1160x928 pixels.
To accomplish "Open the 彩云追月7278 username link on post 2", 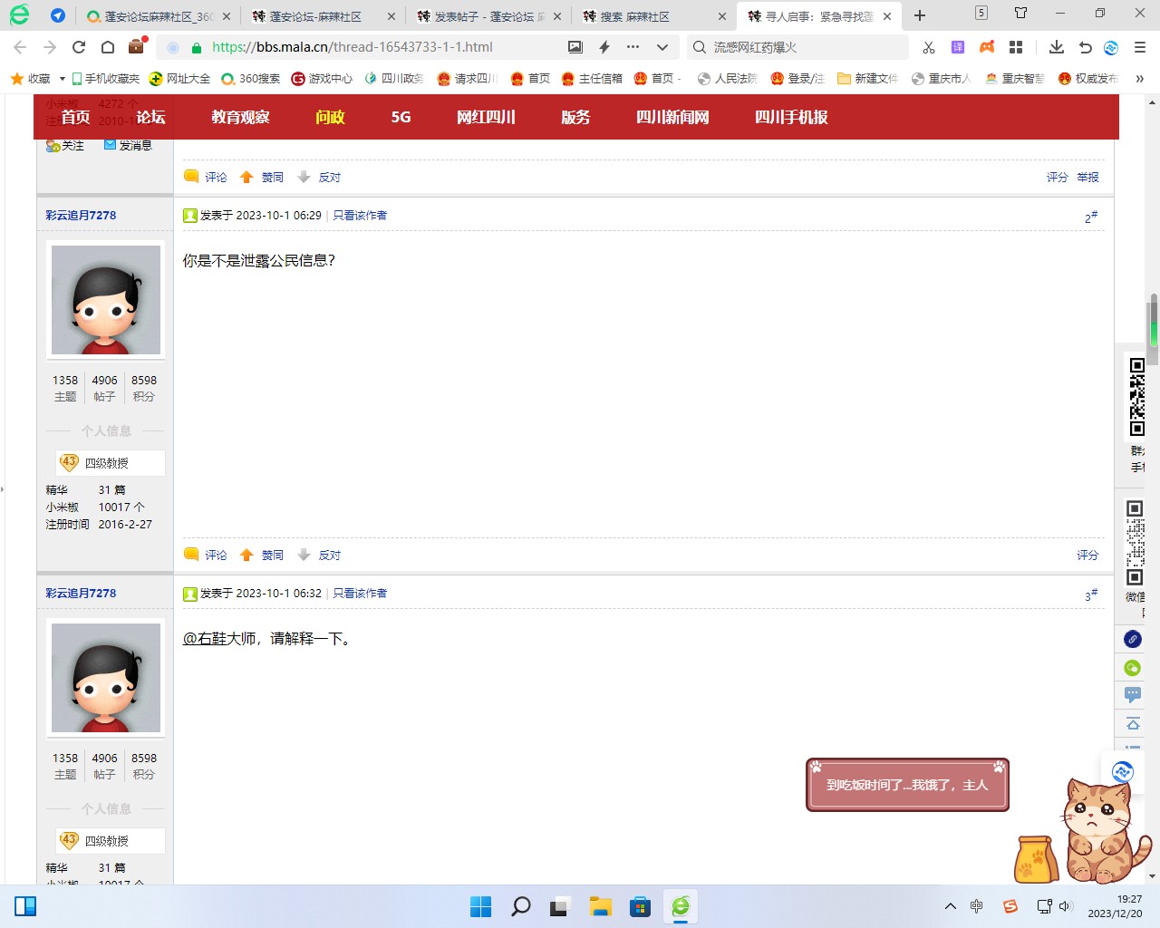I will [x=81, y=216].
